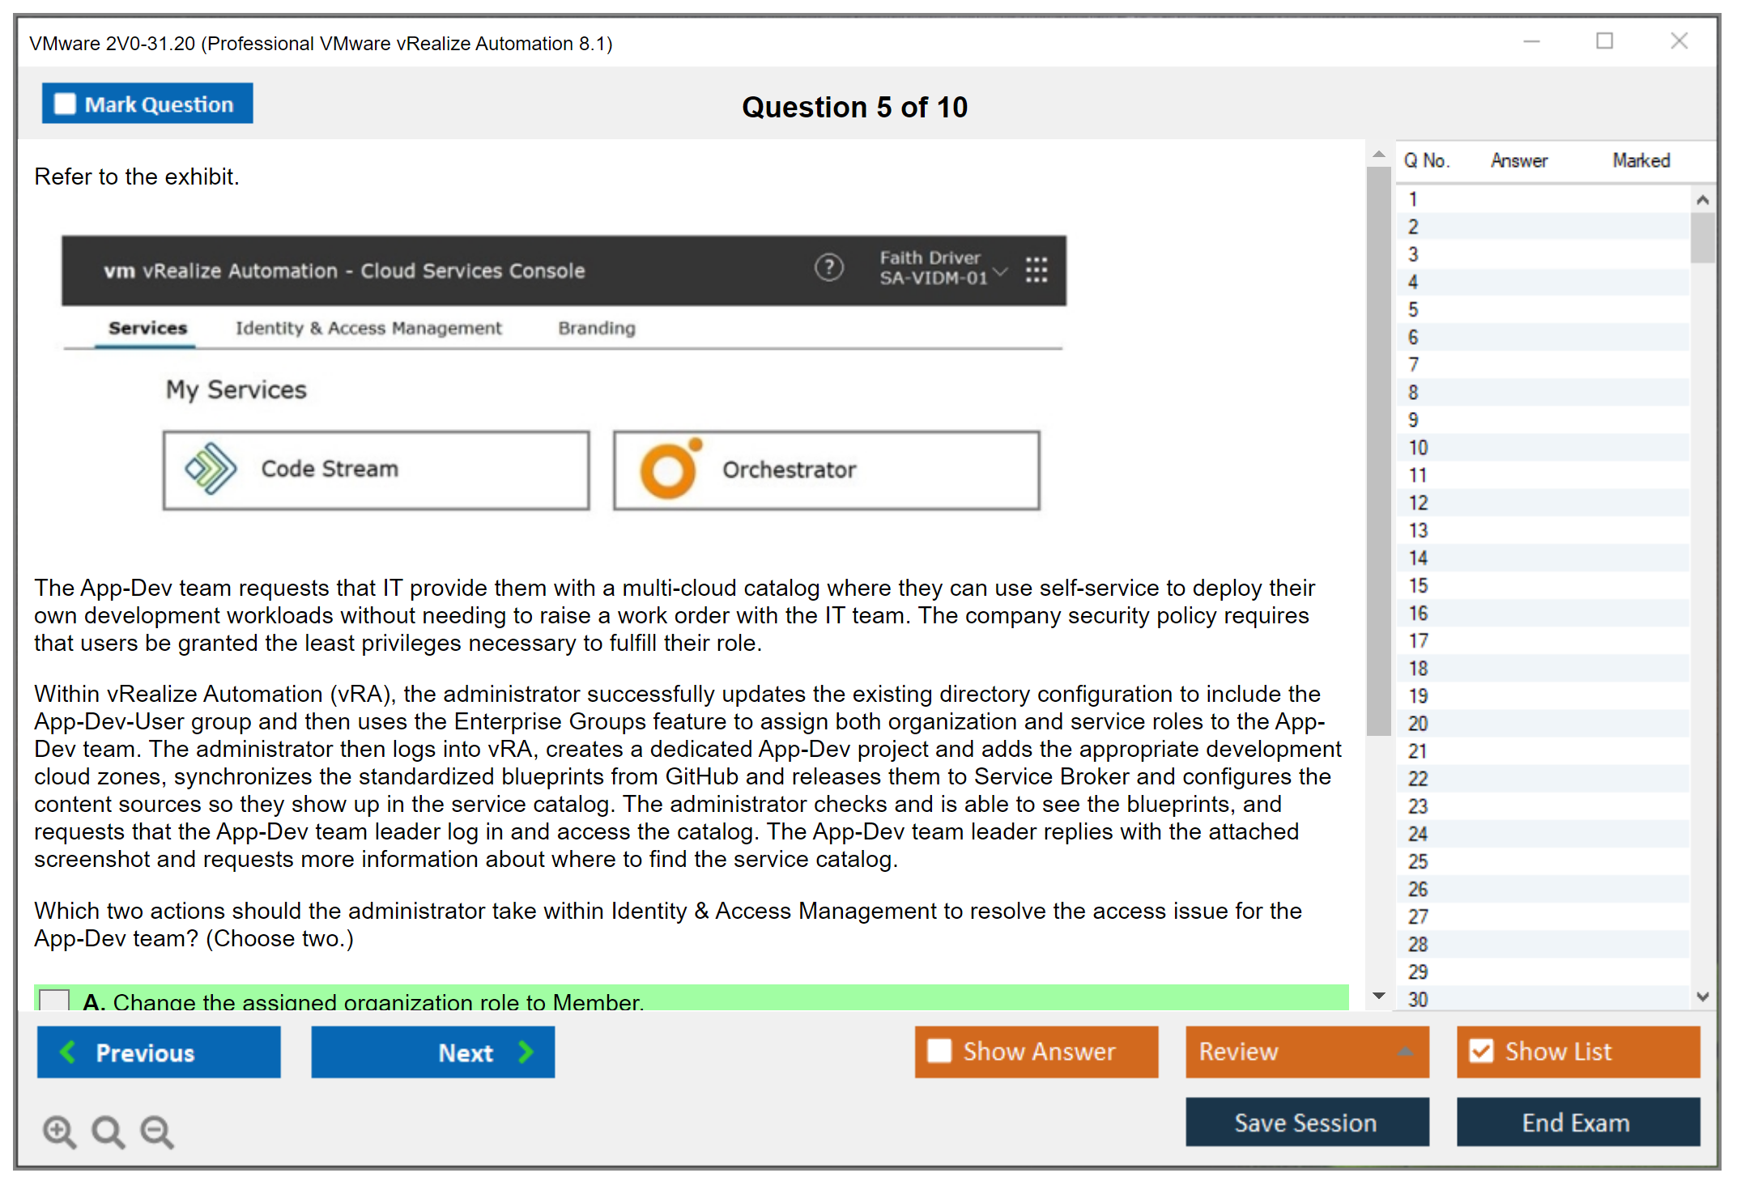Click the reset zoom magnifier icon
1741x1190 pixels.
pos(108,1131)
